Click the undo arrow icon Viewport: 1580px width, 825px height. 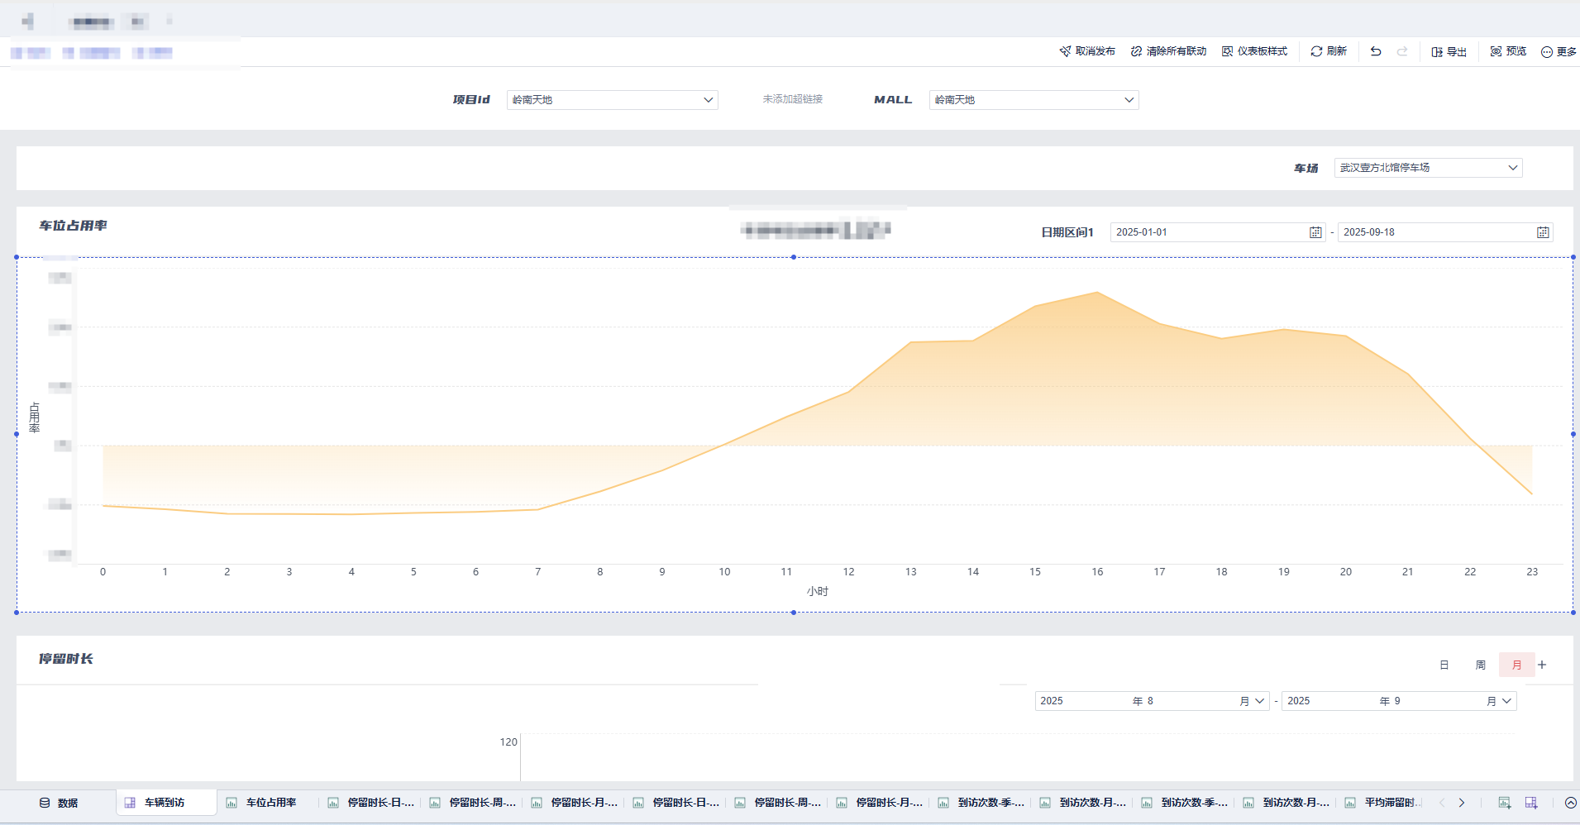(1376, 51)
